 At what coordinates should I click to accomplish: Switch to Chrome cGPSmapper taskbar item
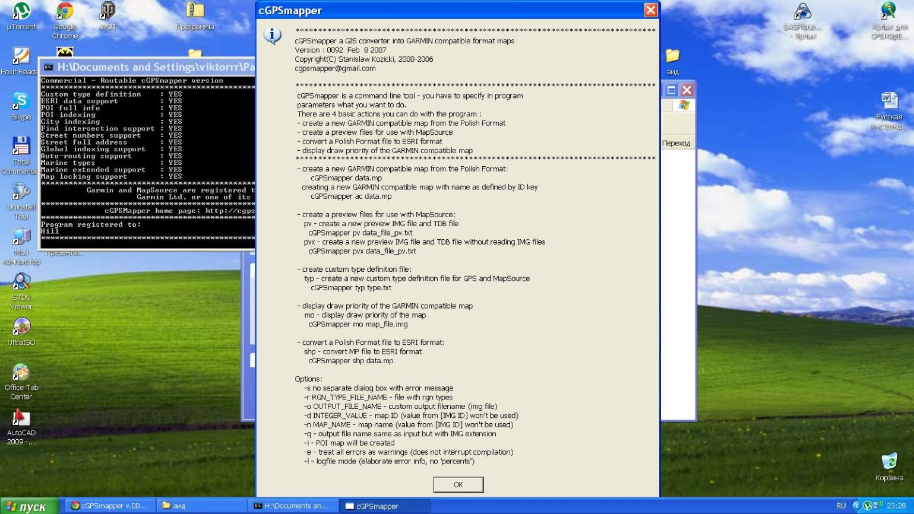point(109,506)
